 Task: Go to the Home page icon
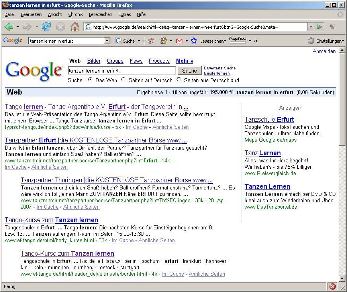pos(74,27)
